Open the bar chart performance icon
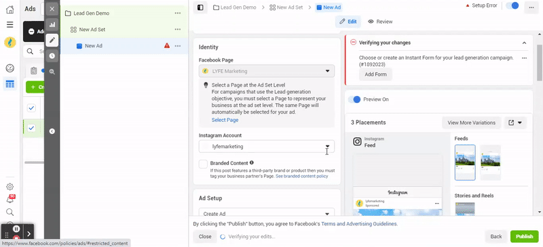This screenshot has height=247, width=543. (52, 24)
